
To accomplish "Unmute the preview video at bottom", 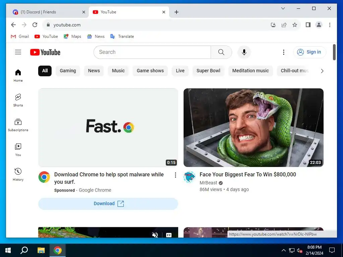I will (x=155, y=235).
